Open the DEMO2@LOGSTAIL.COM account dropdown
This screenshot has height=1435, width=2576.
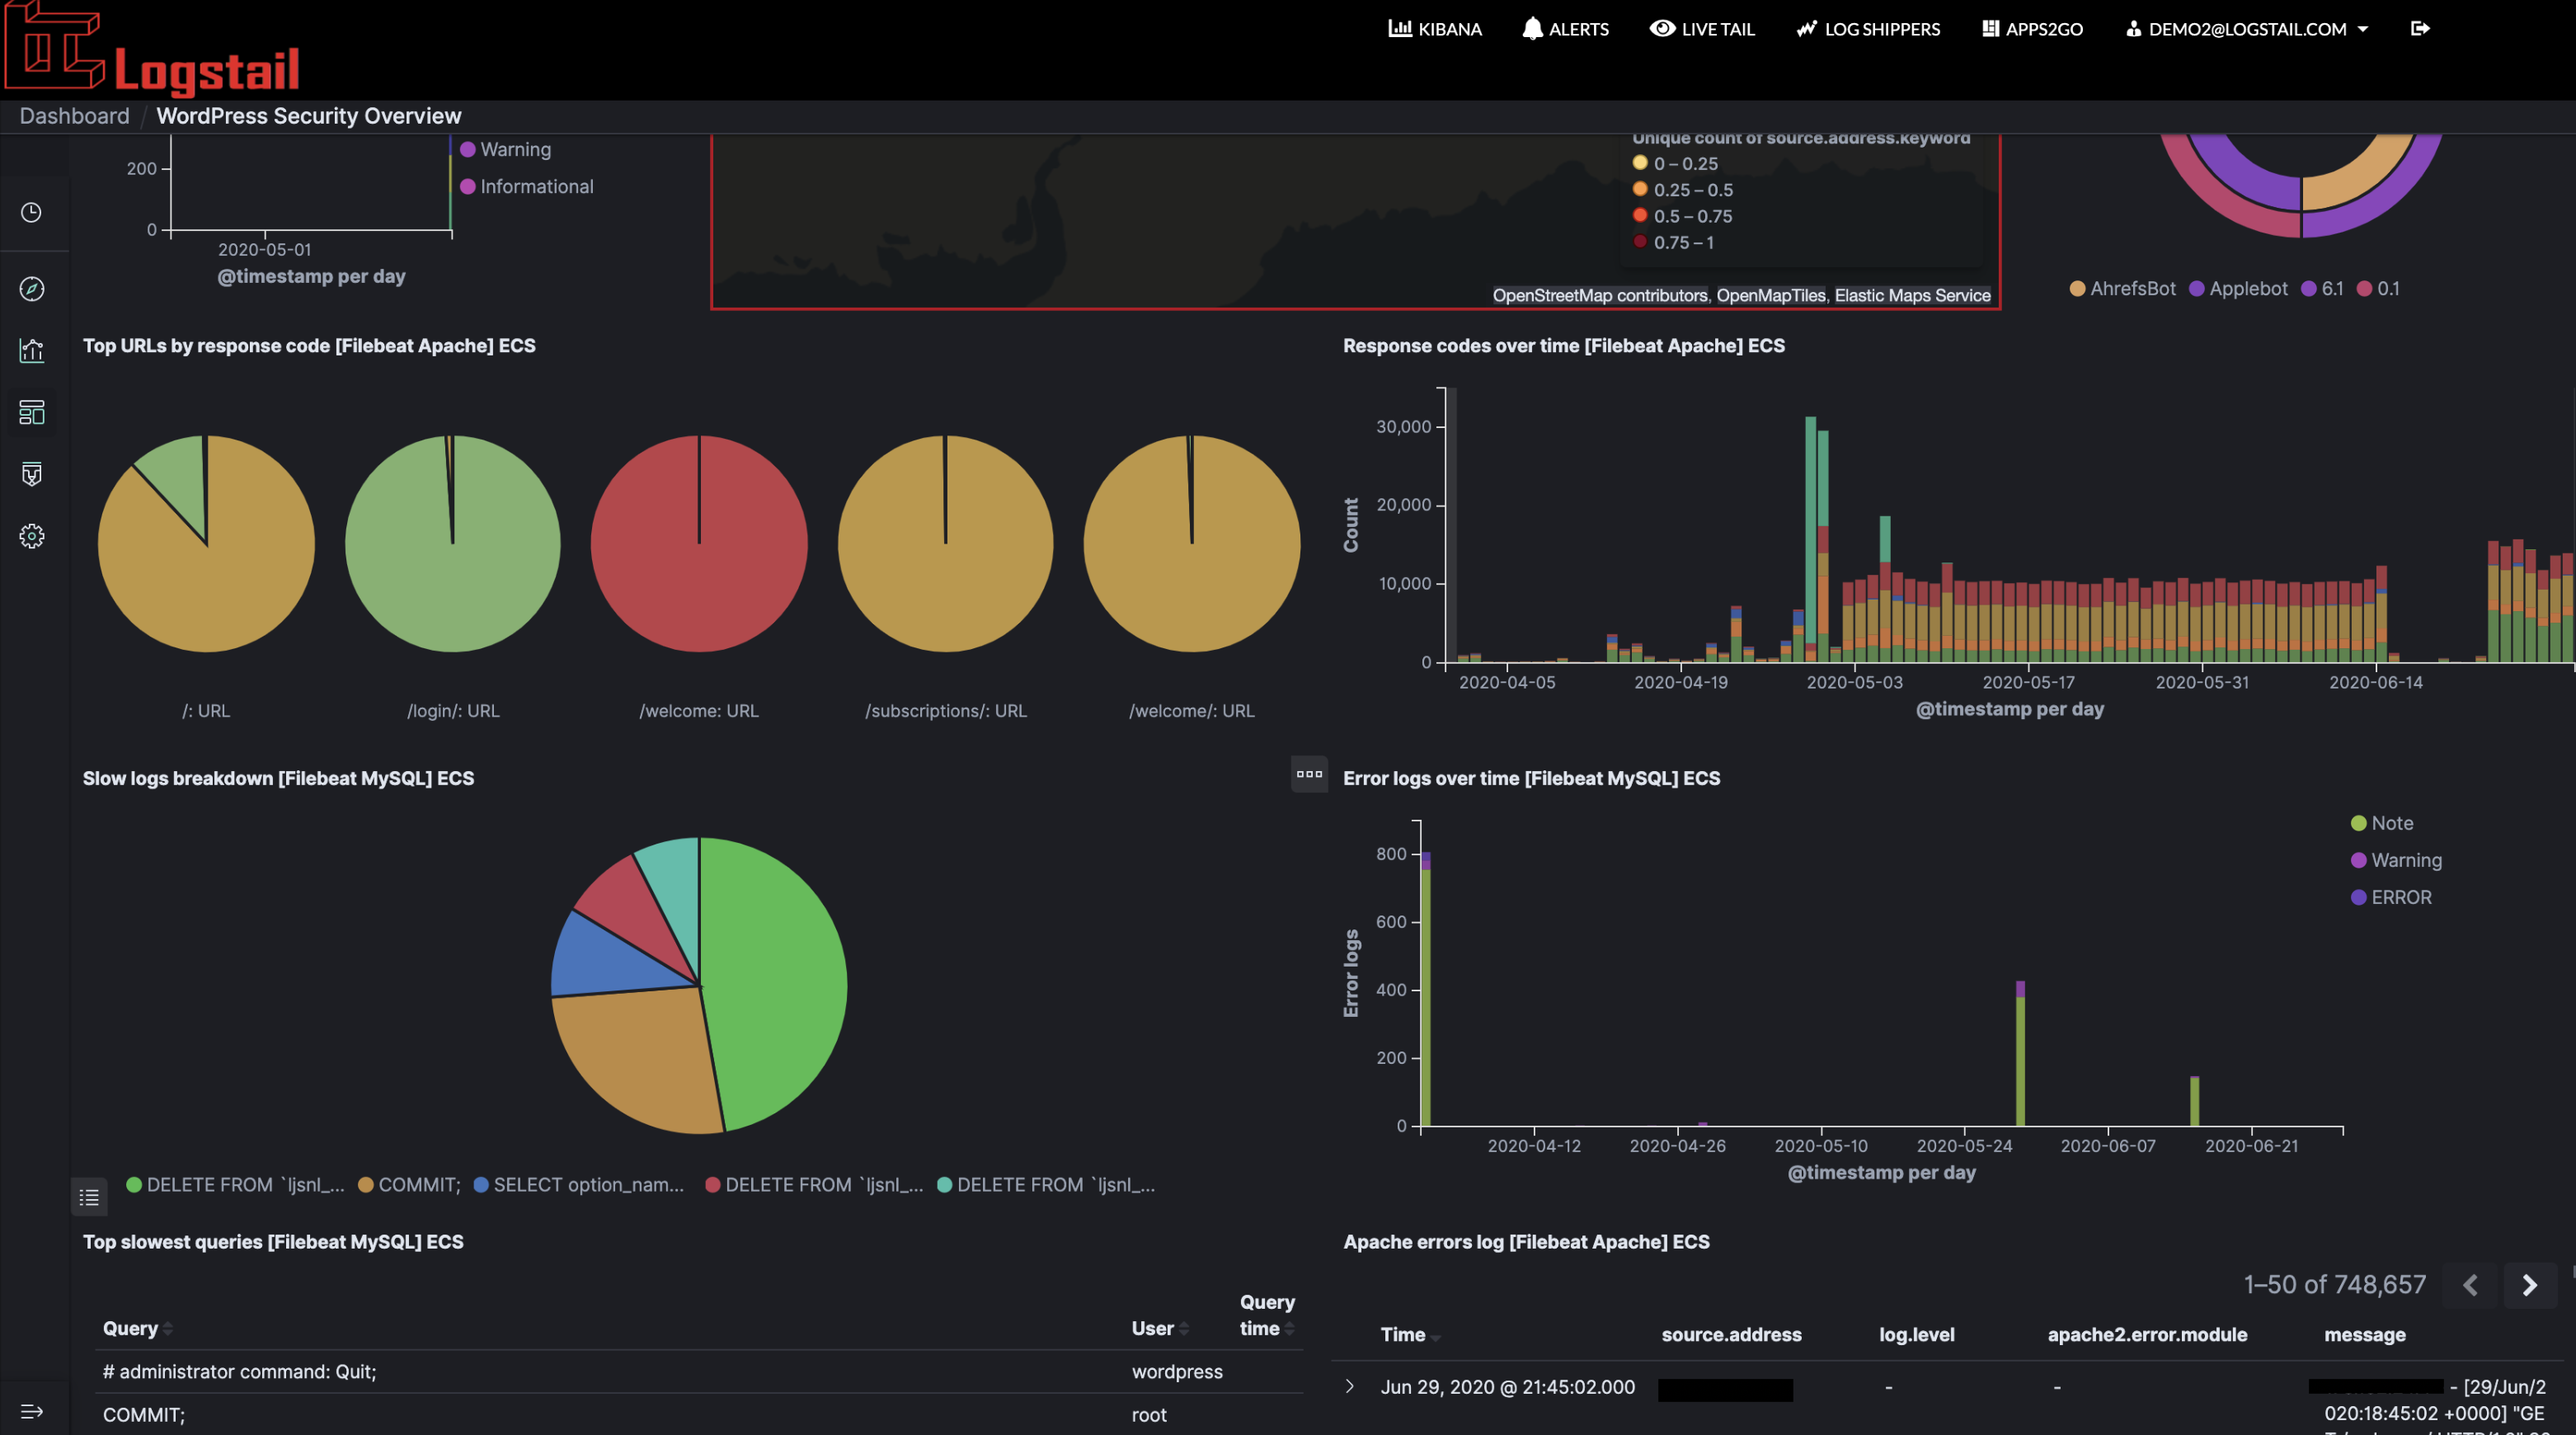tap(2248, 29)
